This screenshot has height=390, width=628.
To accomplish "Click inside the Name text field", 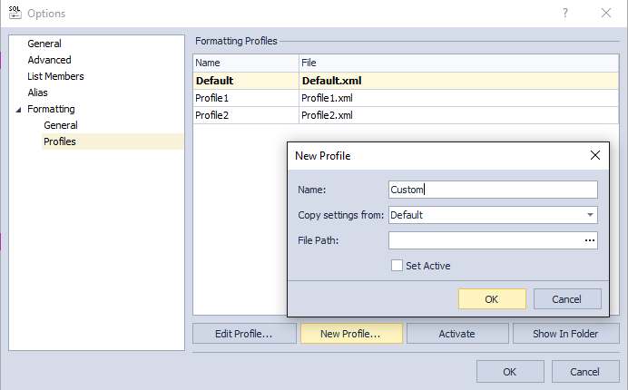I will pyautogui.click(x=493, y=190).
